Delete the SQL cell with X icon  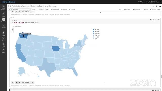click(x=159, y=20)
